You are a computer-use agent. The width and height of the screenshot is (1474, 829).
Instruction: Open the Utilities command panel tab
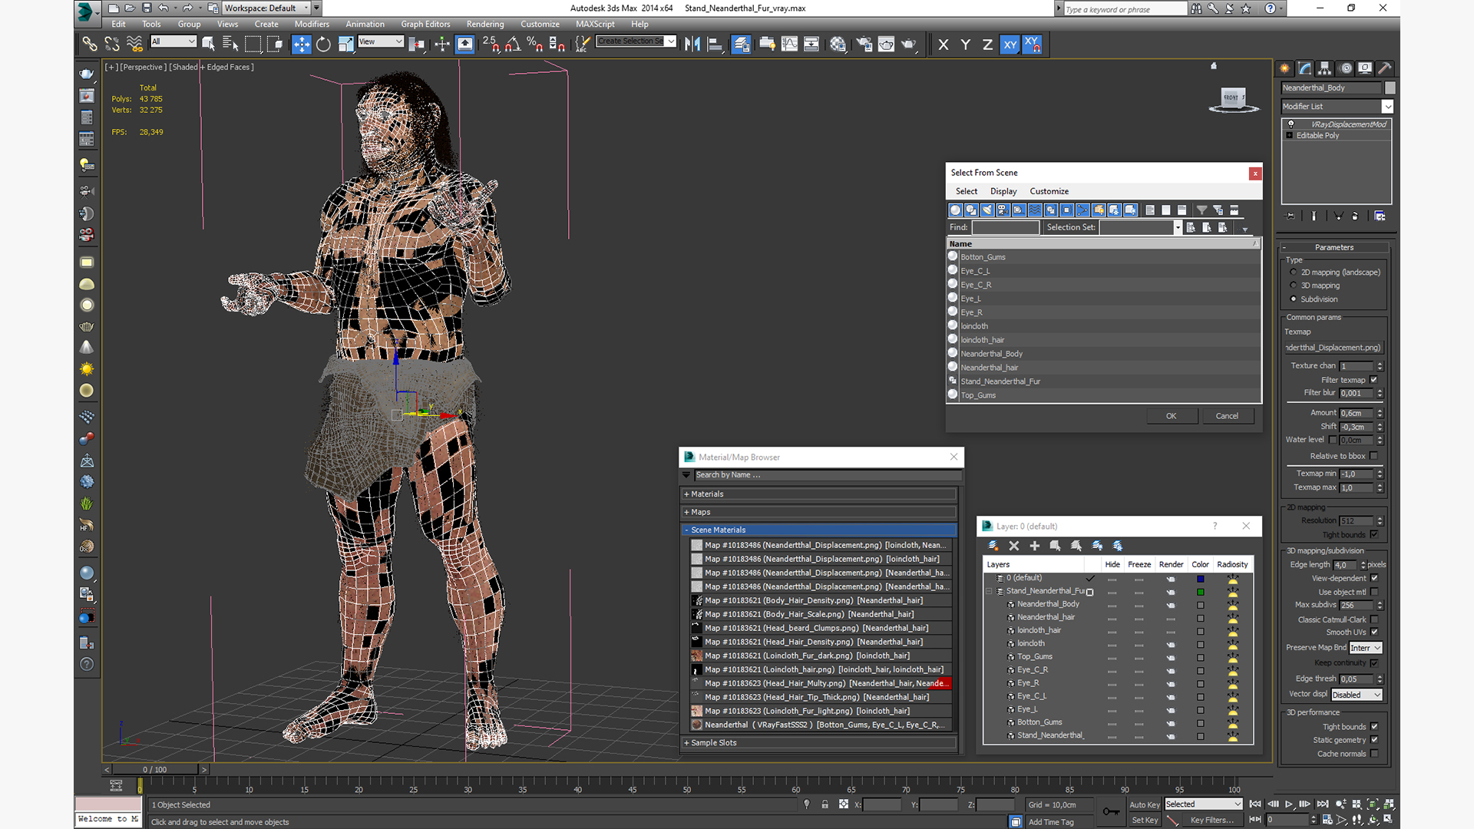tap(1385, 68)
